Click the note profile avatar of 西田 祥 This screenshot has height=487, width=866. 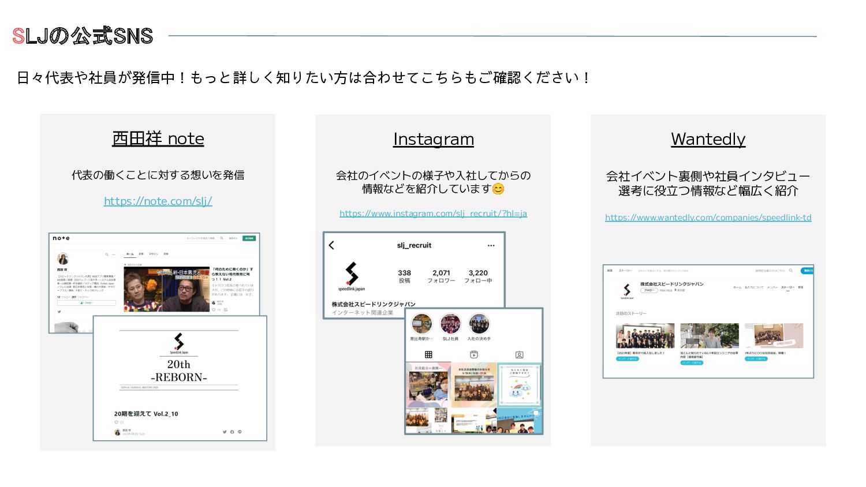click(x=63, y=259)
